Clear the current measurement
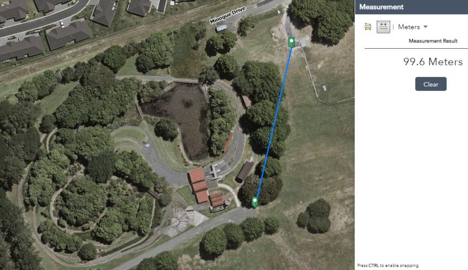The image size is (468, 270). point(431,84)
